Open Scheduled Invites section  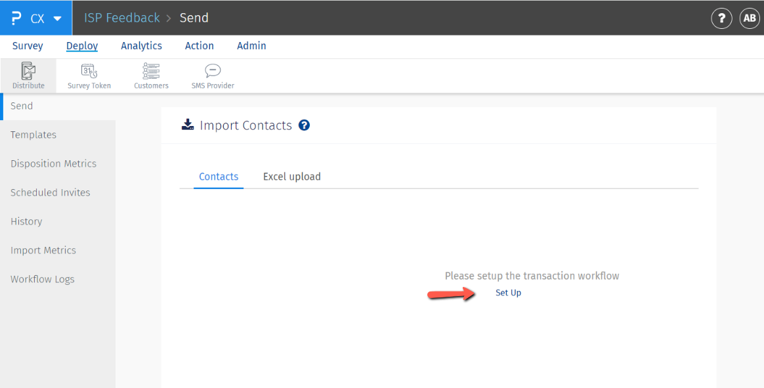[50, 192]
